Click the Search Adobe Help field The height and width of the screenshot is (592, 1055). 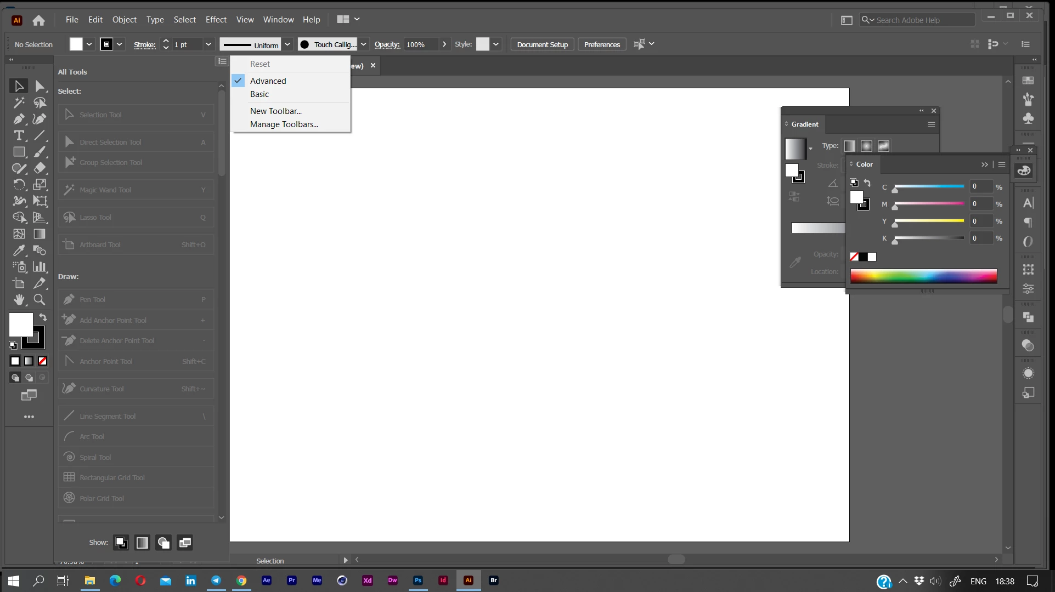pos(922,20)
